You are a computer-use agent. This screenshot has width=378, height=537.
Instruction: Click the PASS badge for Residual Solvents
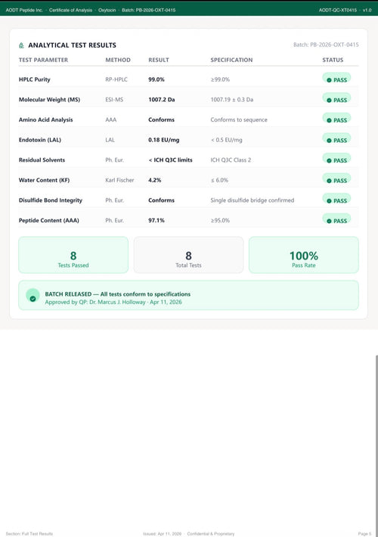[336, 160]
